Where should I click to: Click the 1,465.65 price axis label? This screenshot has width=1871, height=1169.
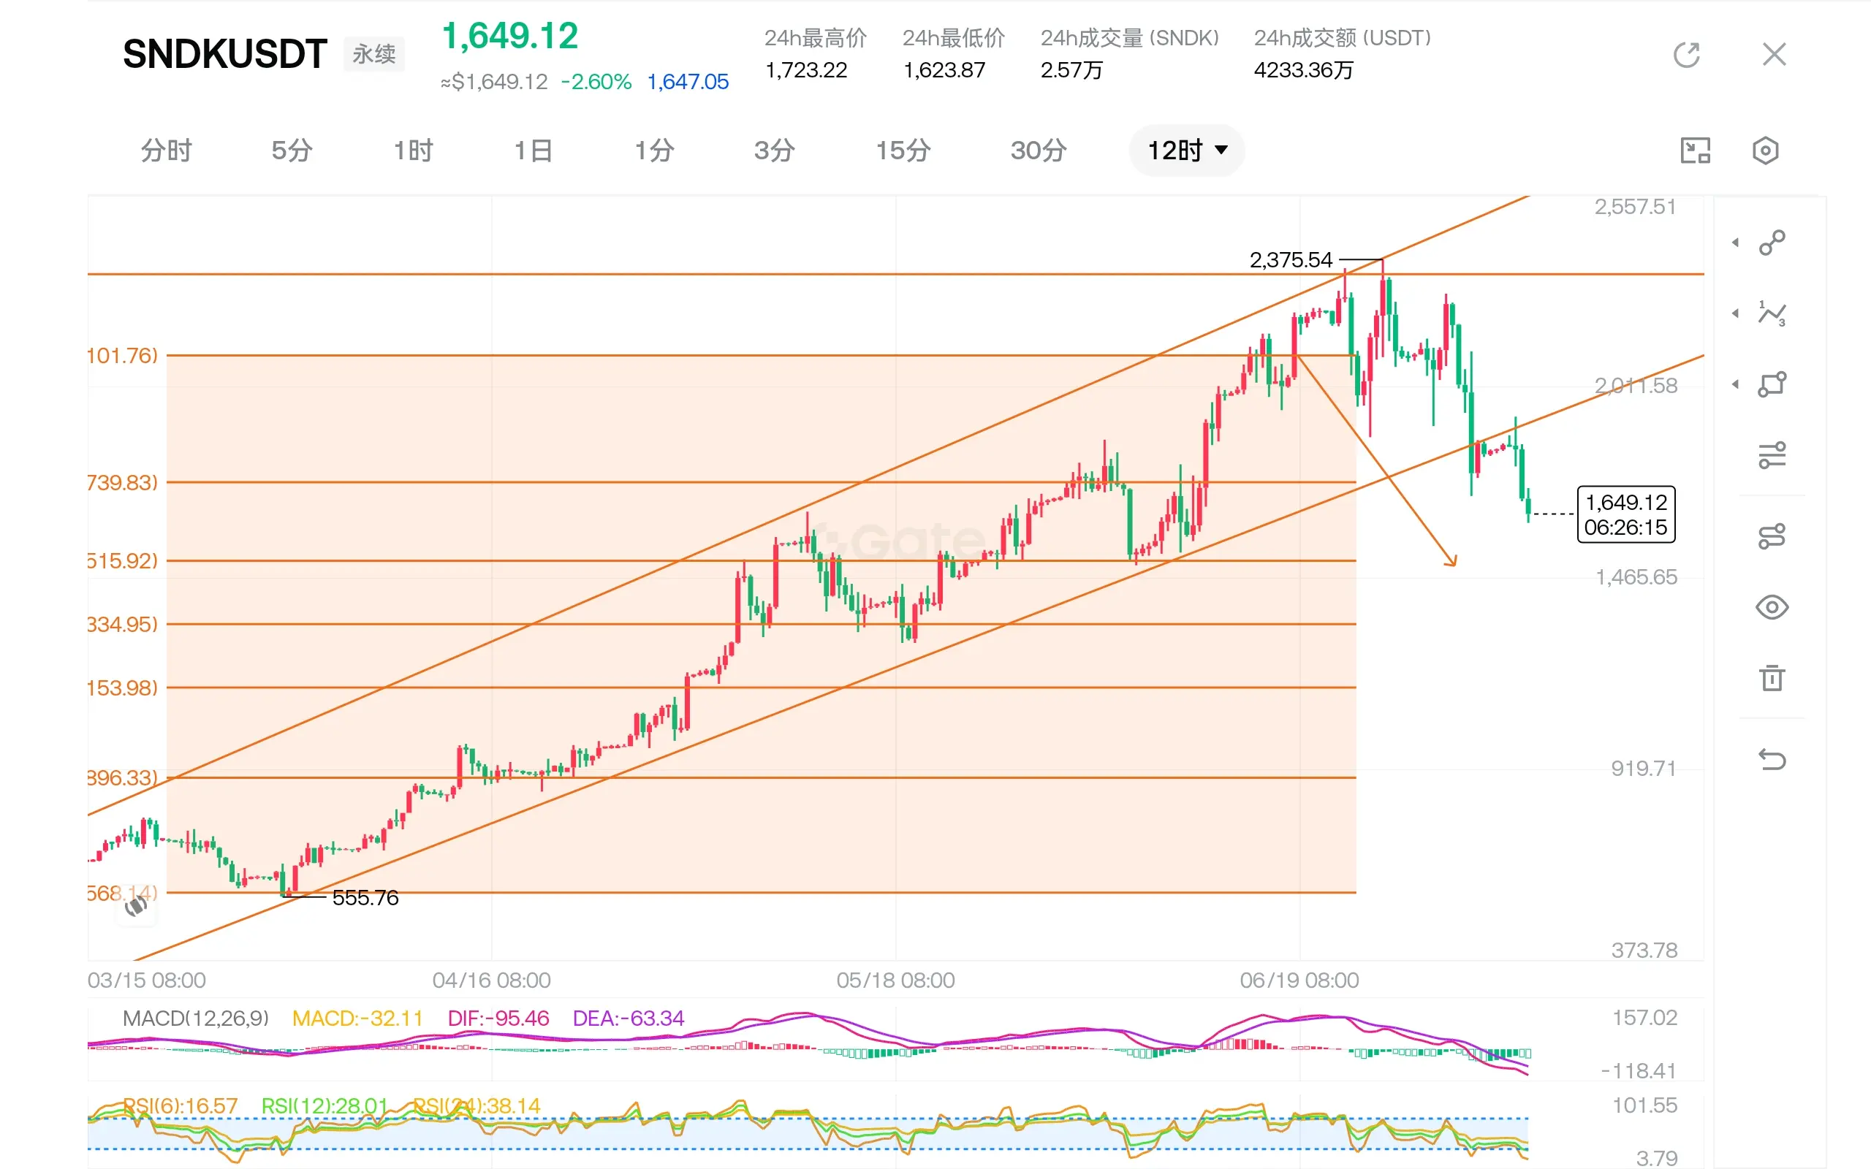click(1636, 576)
